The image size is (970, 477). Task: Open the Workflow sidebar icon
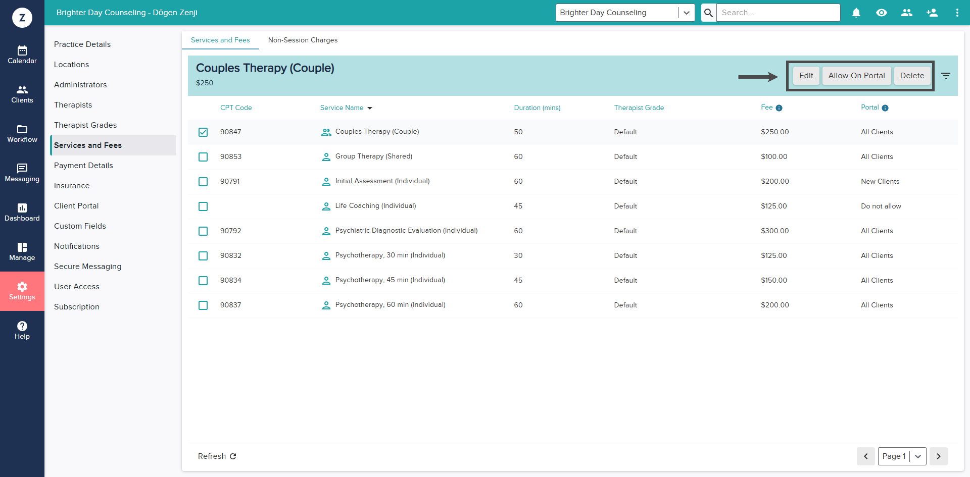22,134
